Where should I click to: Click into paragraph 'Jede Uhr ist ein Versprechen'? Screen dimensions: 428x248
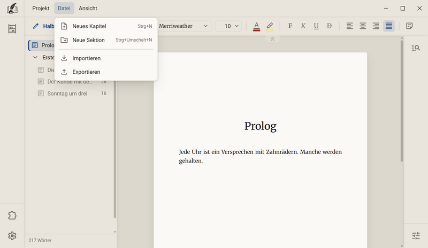tap(260, 156)
